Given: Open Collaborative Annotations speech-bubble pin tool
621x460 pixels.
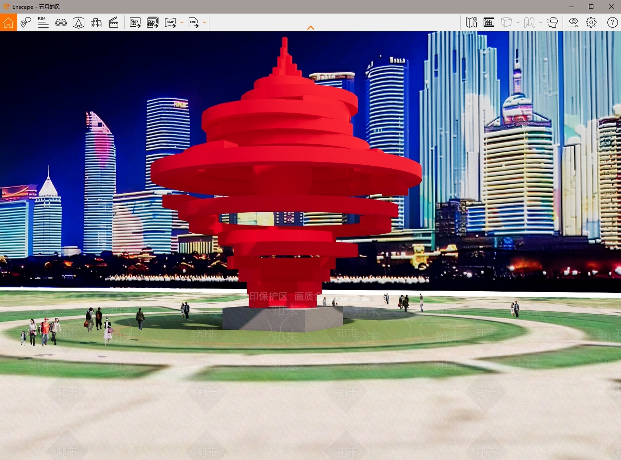Looking at the screenshot, I should pyautogui.click(x=26, y=22).
